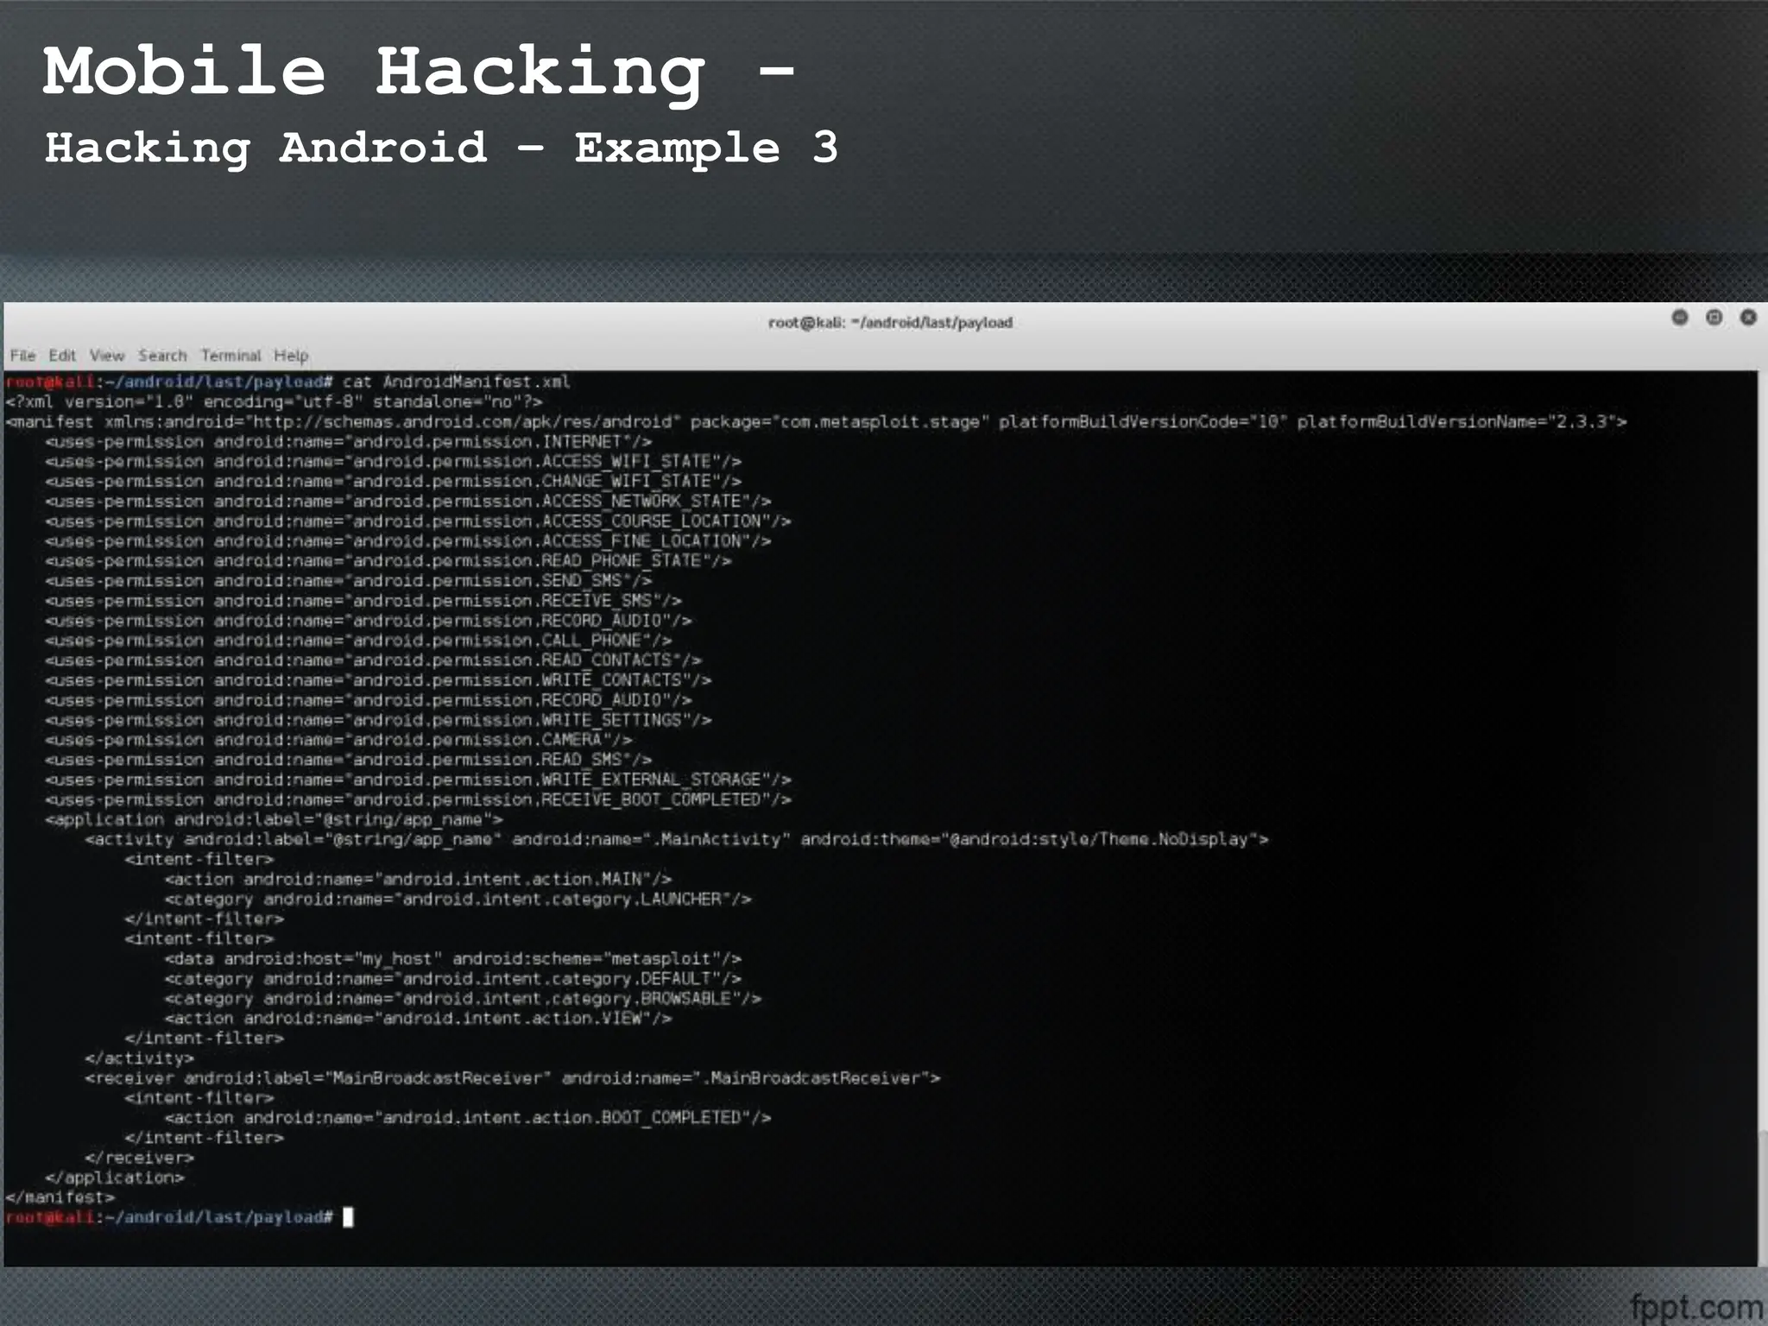Click the 'Hacking Android – Example 3' subtitle
Screen dimensions: 1768x1326
[440, 148]
